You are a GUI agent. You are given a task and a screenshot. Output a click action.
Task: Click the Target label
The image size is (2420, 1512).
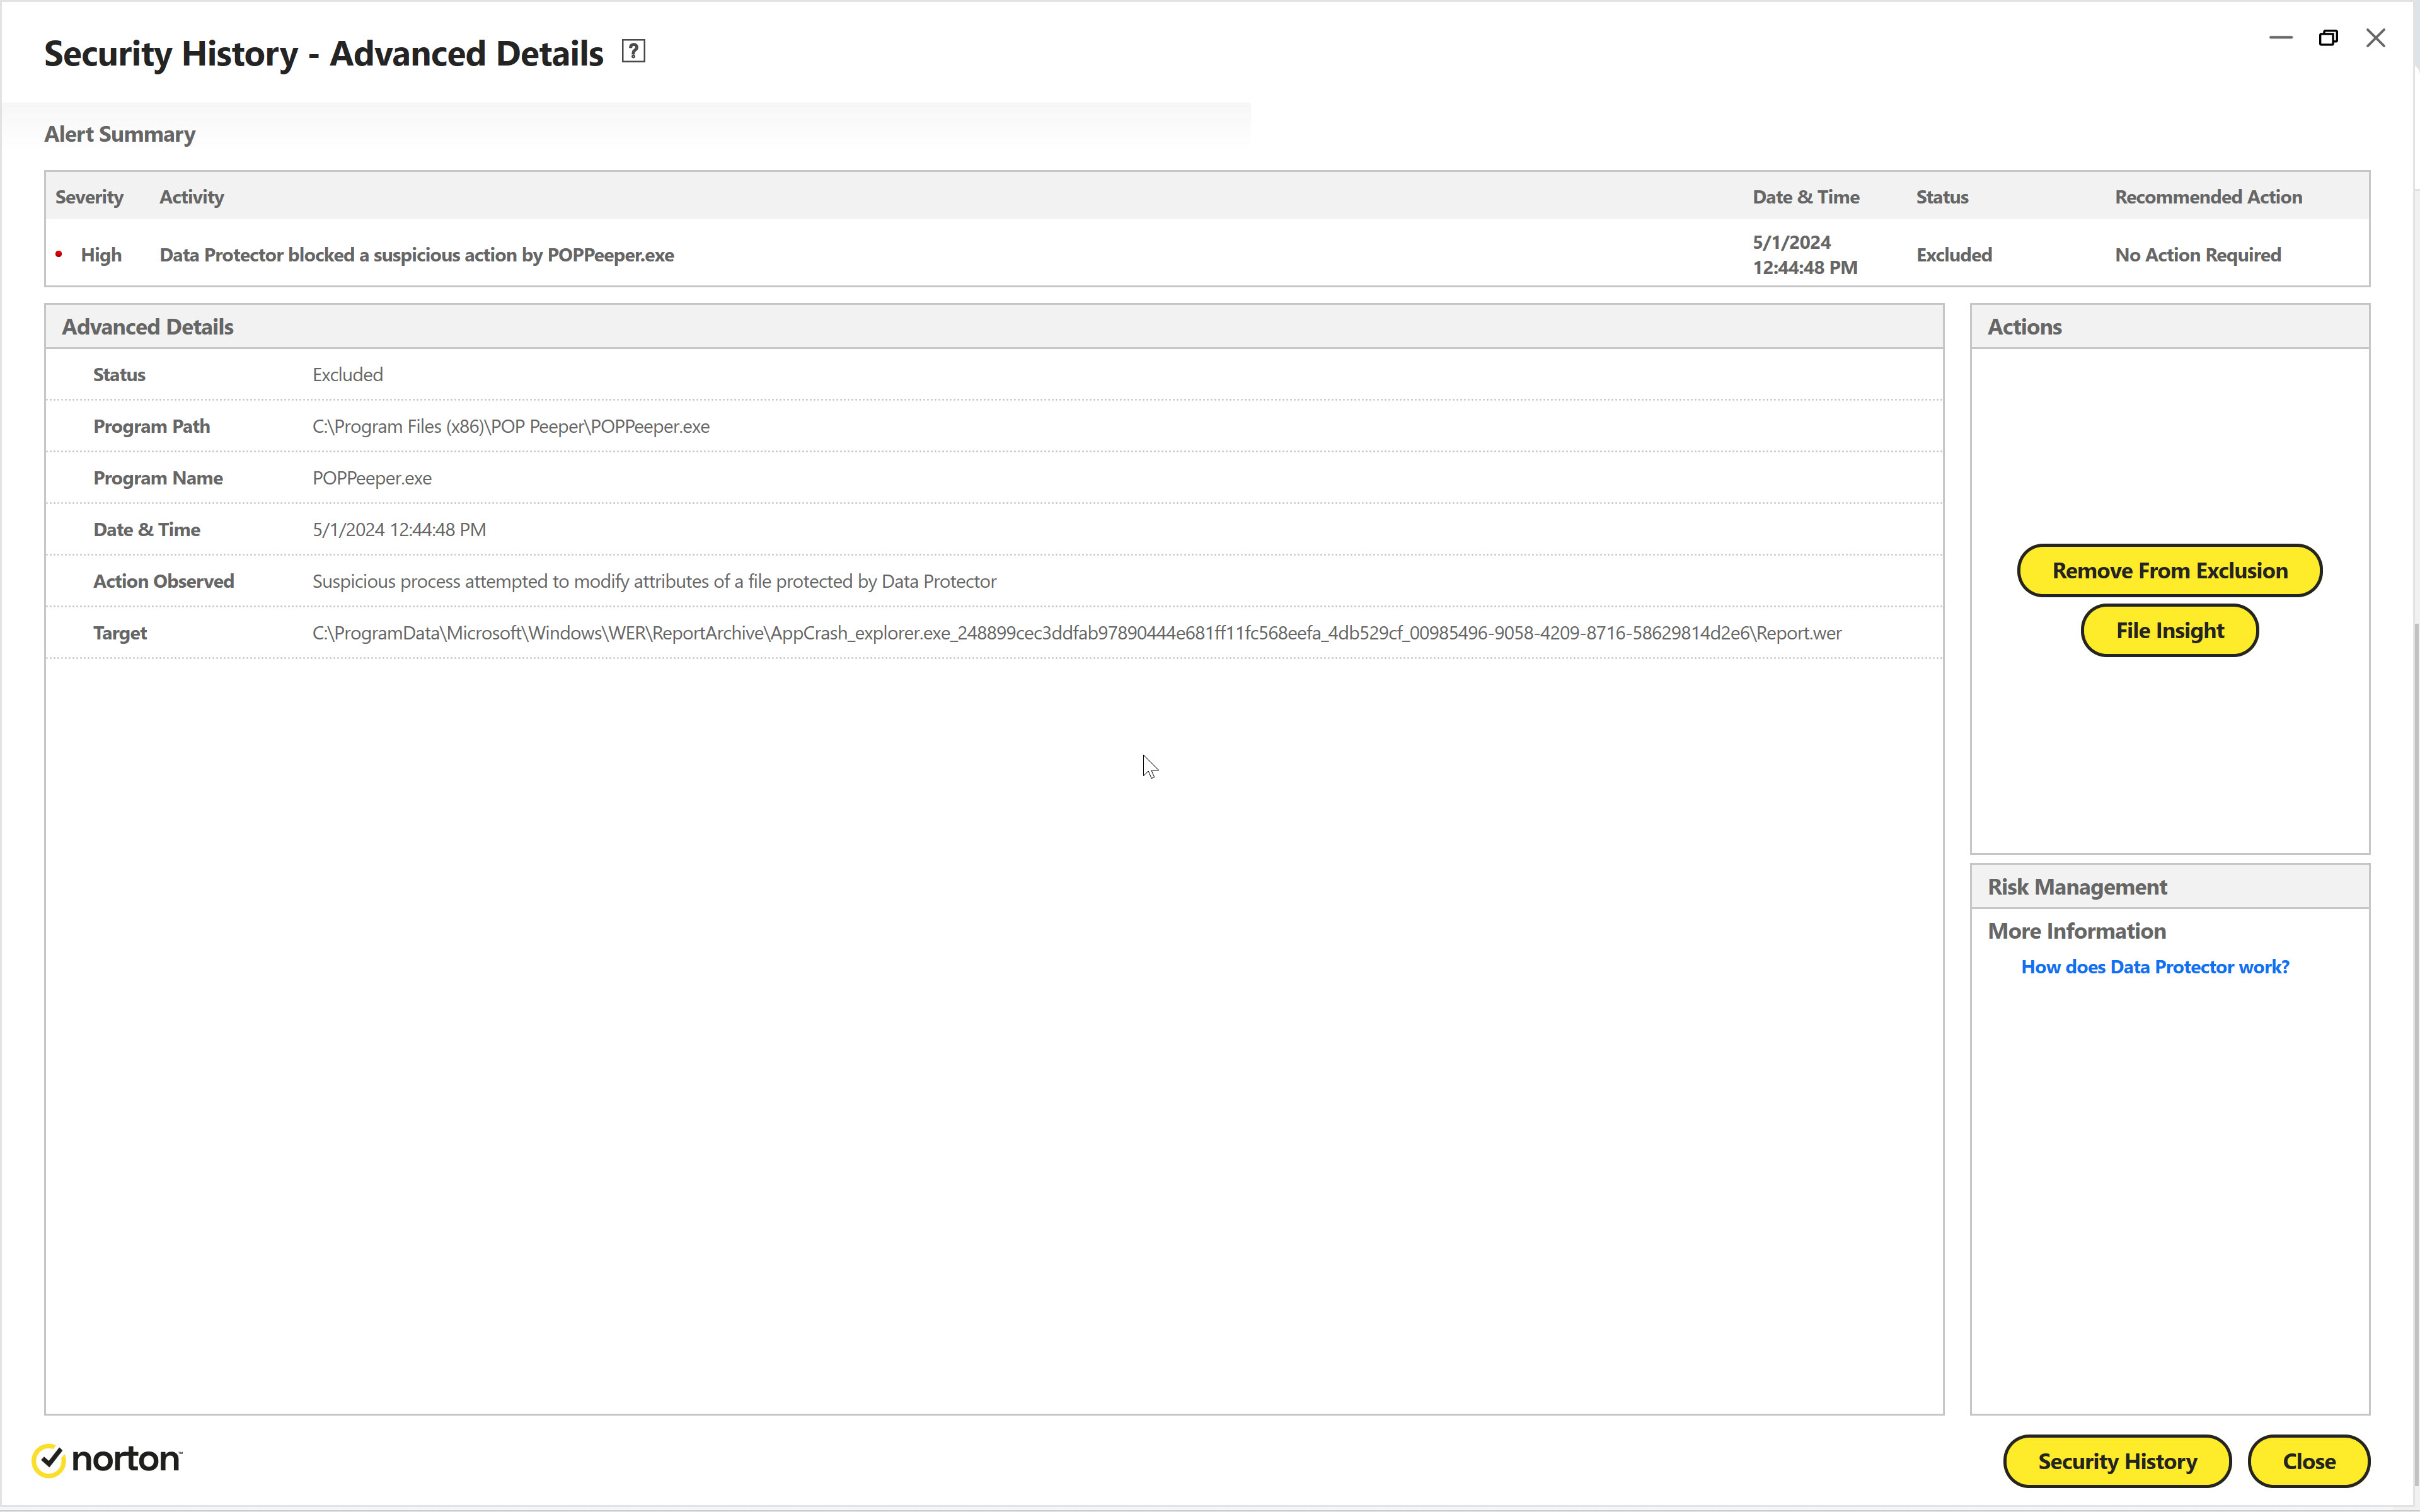pos(120,633)
